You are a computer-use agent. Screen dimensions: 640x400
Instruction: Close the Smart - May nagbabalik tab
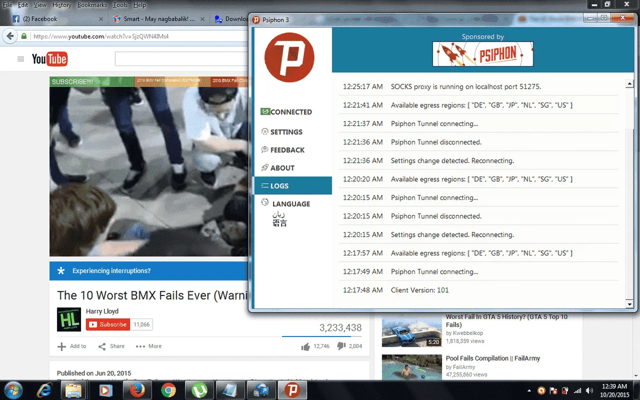pyautogui.click(x=203, y=19)
